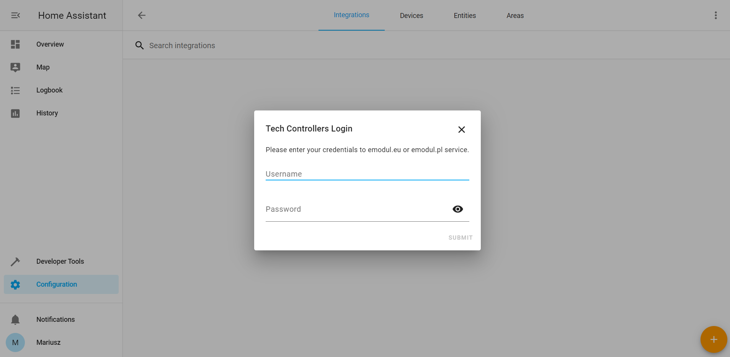Switch to the Integrations tab
This screenshot has width=730, height=357.
point(351,15)
